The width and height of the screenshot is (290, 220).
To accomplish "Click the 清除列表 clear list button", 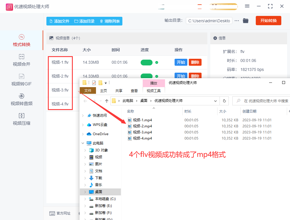I will (110, 21).
